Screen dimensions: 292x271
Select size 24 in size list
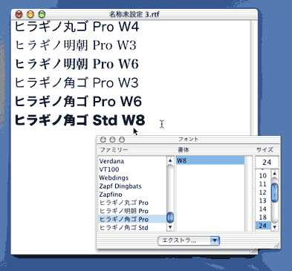263,226
